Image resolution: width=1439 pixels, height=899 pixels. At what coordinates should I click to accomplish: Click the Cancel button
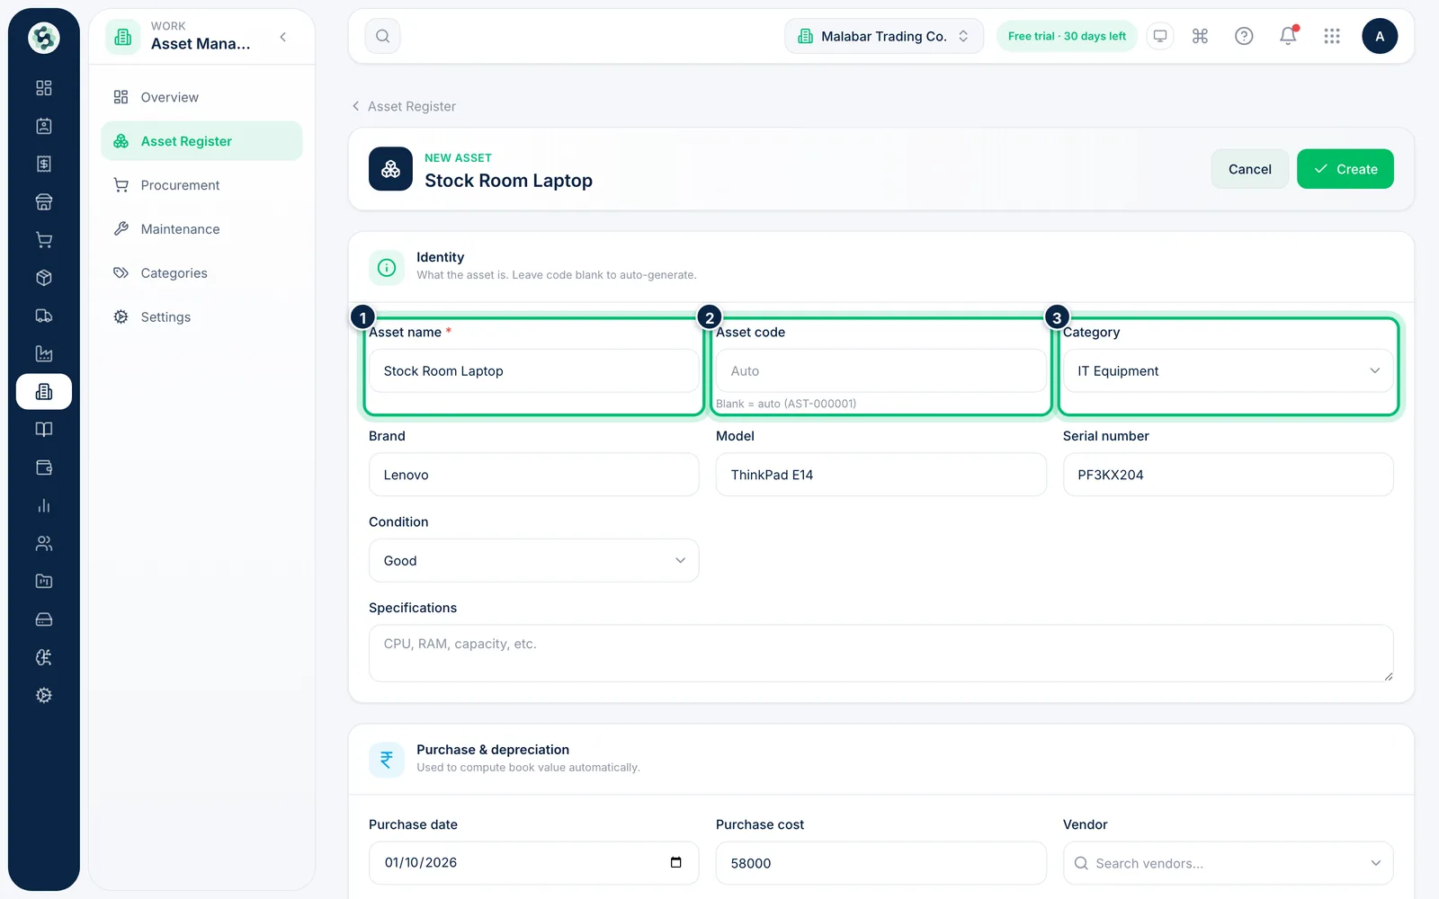coord(1249,169)
